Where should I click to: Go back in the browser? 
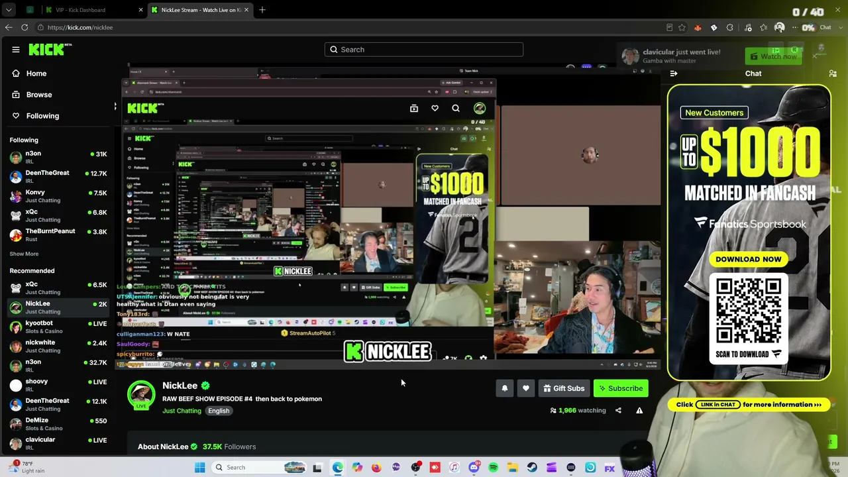click(x=9, y=27)
